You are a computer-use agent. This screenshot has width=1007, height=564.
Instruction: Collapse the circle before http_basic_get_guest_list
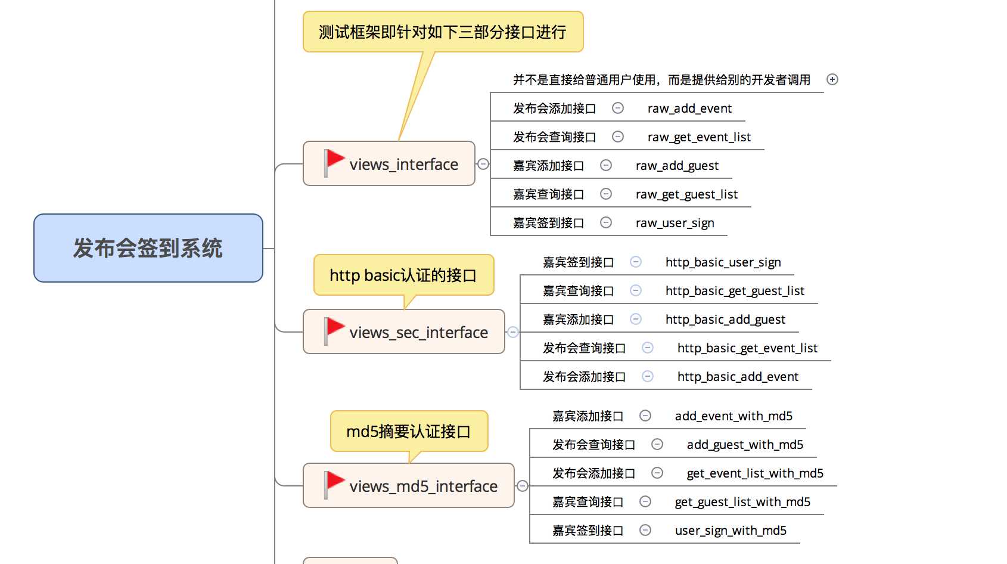[636, 290]
